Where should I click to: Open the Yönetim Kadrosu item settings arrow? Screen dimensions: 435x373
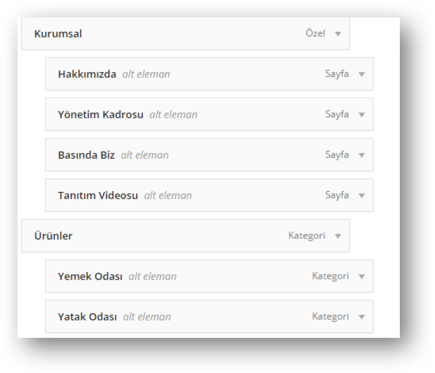362,115
